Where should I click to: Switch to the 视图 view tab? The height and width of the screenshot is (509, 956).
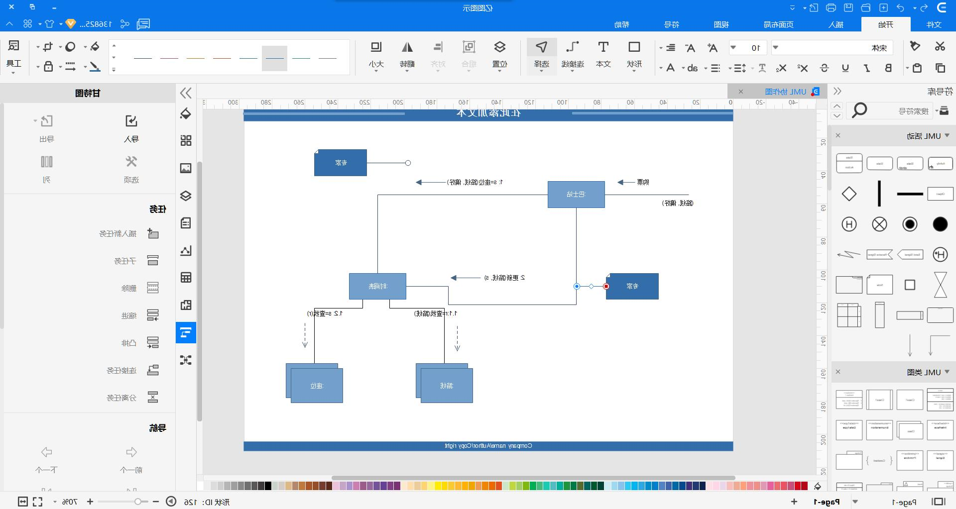pyautogui.click(x=721, y=24)
